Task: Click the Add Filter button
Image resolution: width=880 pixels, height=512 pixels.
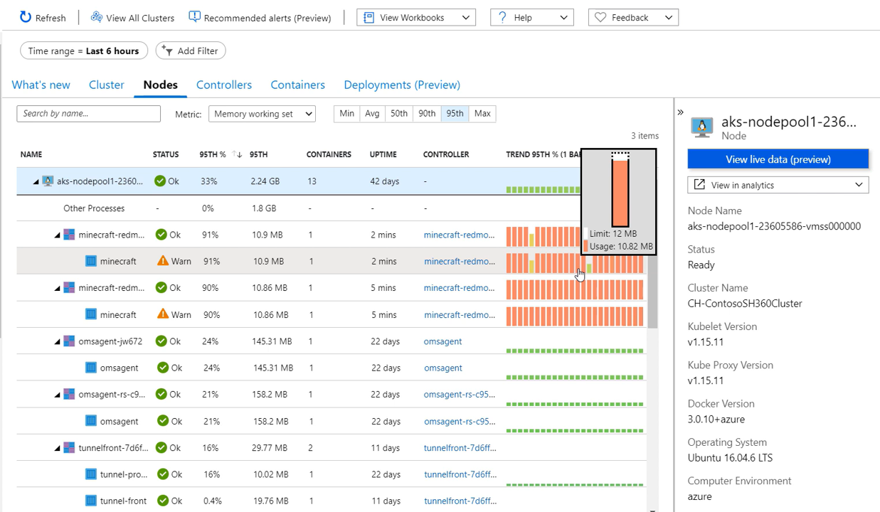Action: (191, 51)
